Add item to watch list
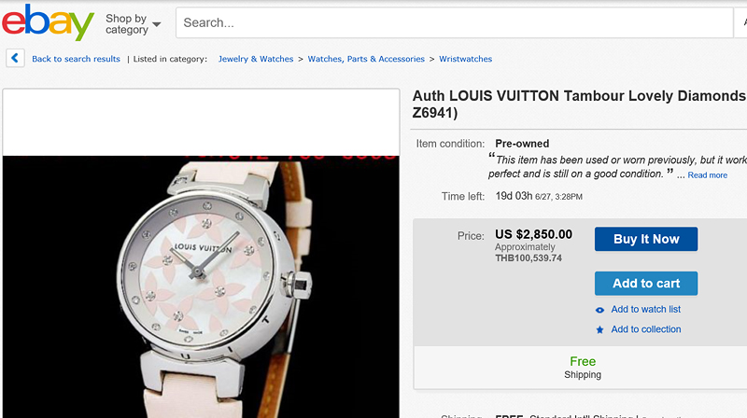The width and height of the screenshot is (747, 418). click(645, 310)
